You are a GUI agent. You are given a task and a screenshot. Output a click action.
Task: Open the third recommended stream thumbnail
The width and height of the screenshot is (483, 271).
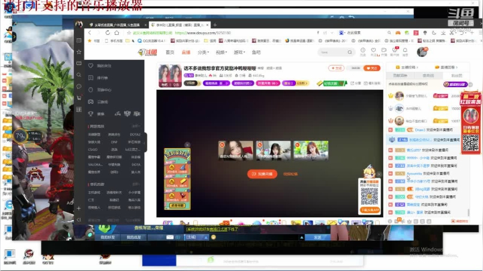pos(311,150)
